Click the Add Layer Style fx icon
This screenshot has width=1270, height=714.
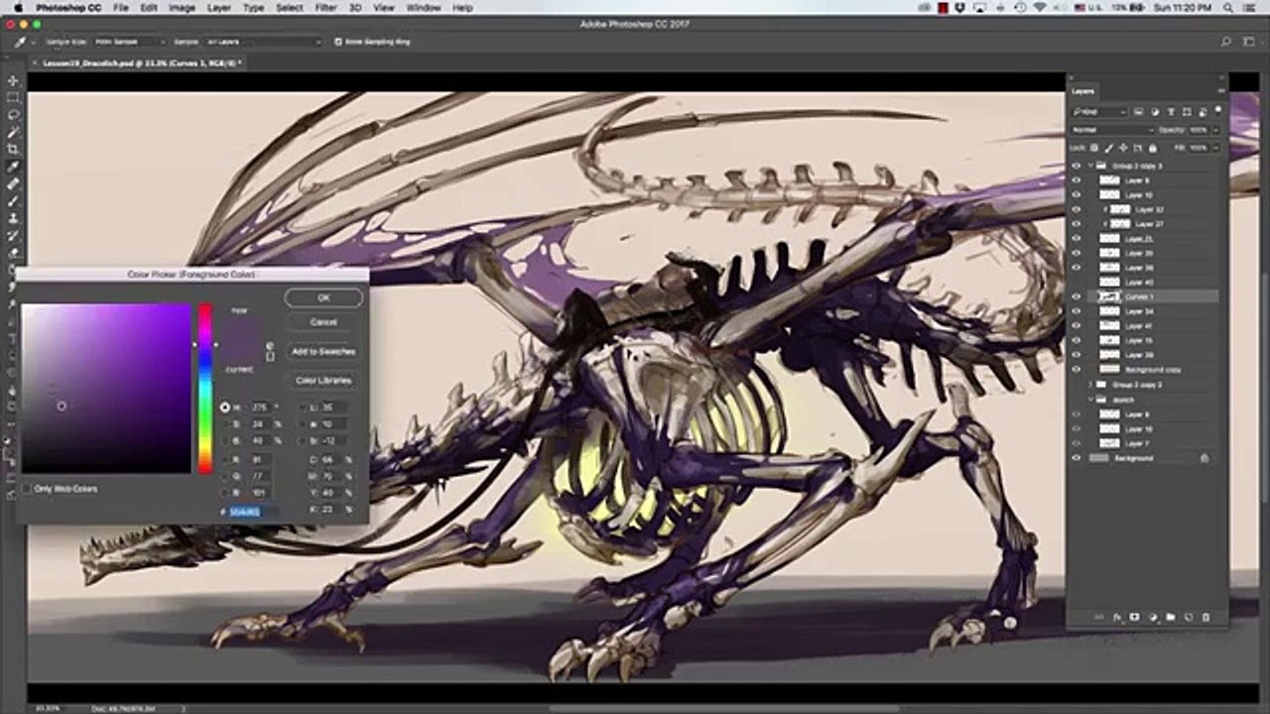[1116, 617]
